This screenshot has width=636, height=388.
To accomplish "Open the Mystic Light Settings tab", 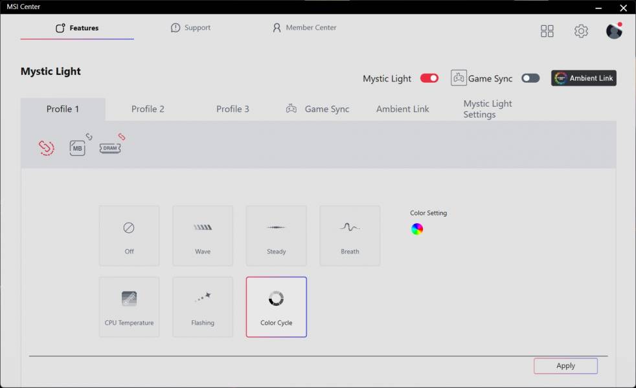I will click(488, 109).
